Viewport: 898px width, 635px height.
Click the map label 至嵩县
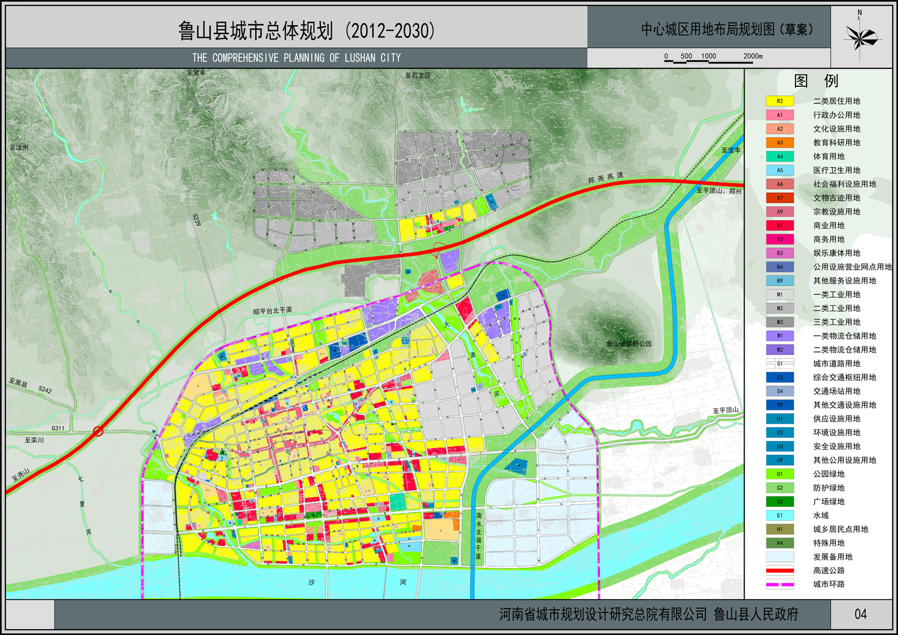[x=18, y=382]
